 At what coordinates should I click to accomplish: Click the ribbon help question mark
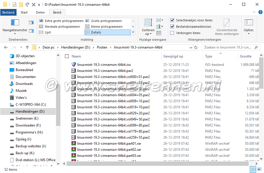(260, 12)
